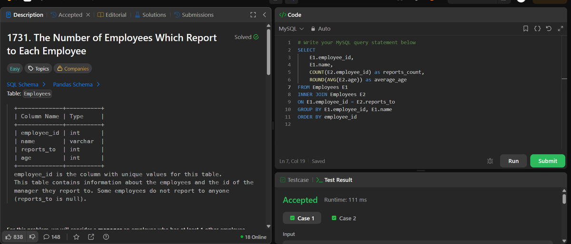The height and width of the screenshot is (244, 571).
Task: Format code with the curly braces icon
Action: point(538,29)
